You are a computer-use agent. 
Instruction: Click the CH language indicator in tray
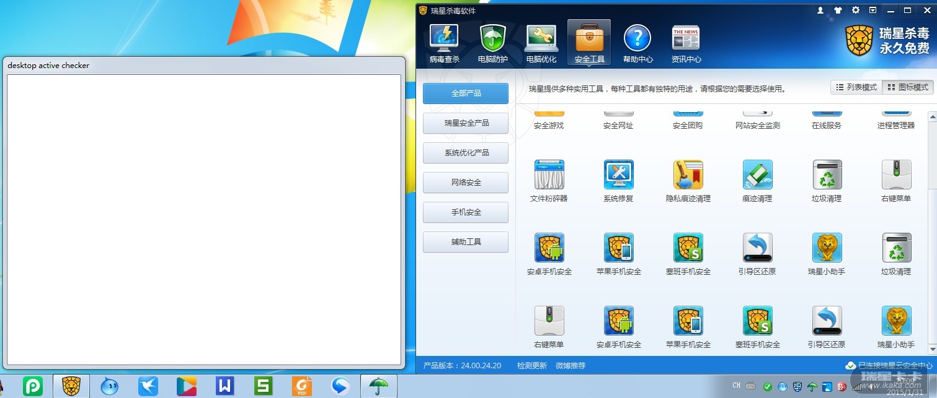(737, 386)
